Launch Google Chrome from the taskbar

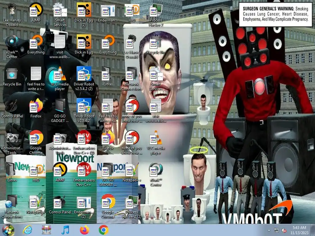pyautogui.click(x=103, y=230)
